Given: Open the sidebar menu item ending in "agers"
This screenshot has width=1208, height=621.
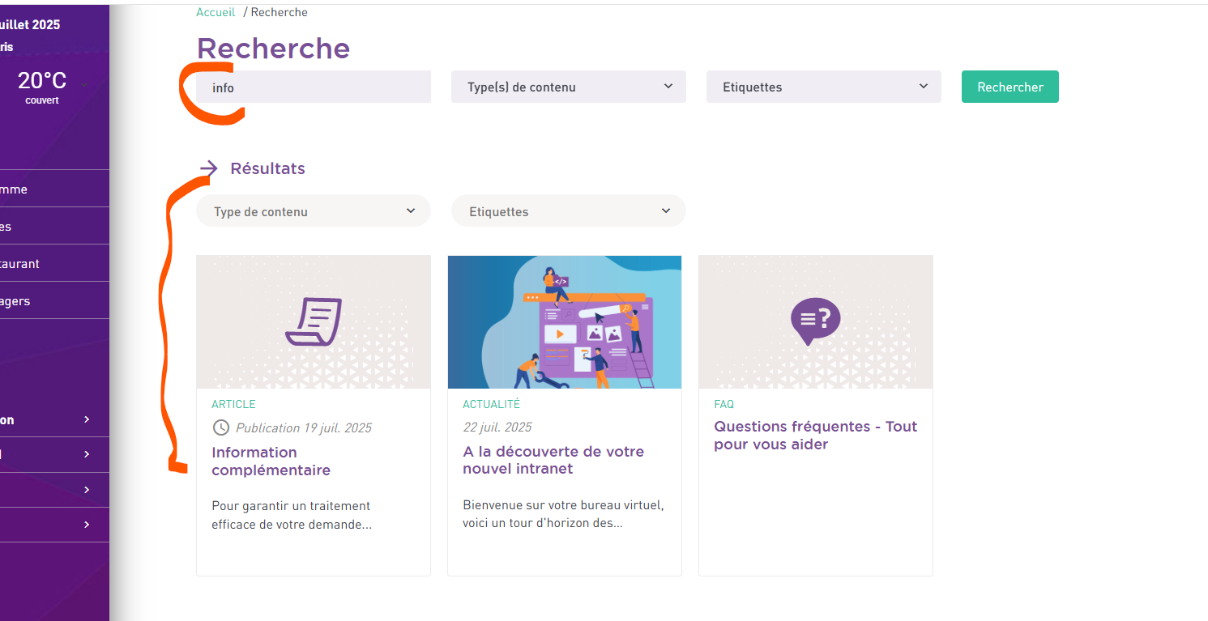Looking at the screenshot, I should [54, 300].
